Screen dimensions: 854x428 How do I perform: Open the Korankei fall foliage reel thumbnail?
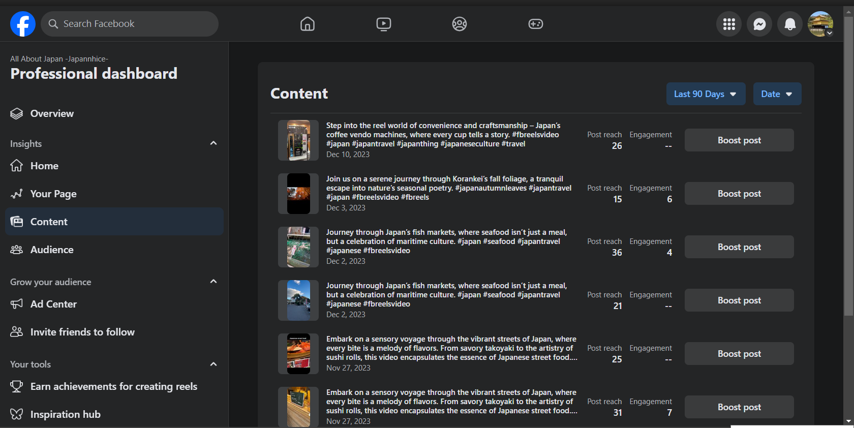[x=298, y=194]
